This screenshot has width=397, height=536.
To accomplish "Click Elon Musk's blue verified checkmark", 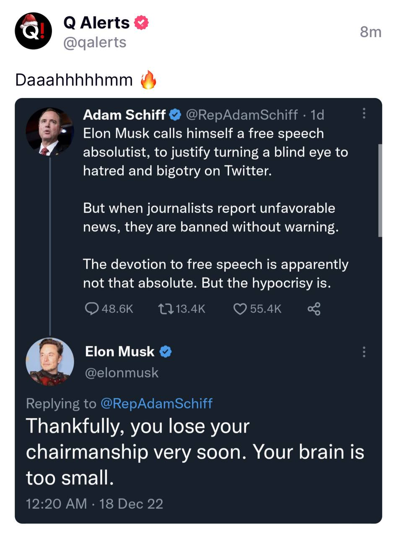I will click(166, 352).
